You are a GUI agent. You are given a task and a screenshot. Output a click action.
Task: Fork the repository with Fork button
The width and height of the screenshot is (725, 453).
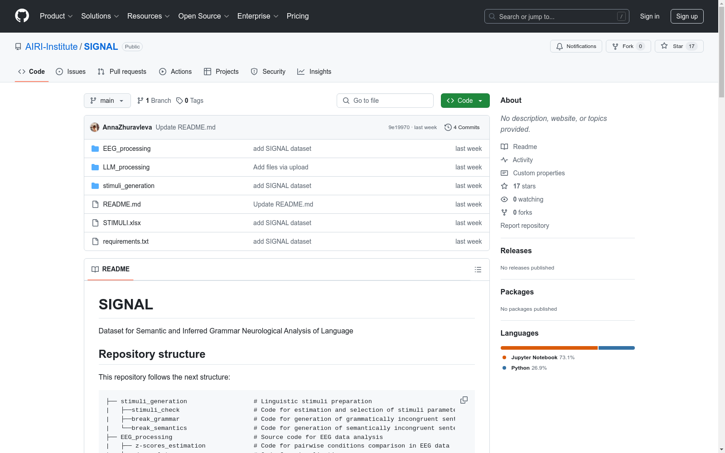628,46
